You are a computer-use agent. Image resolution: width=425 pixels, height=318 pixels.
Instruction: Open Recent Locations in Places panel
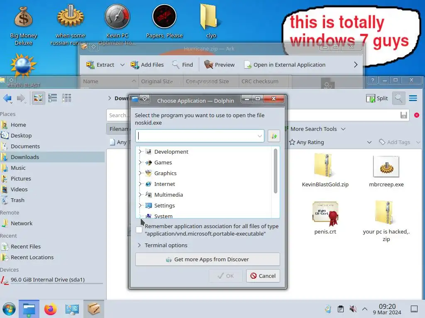coord(52,258)
